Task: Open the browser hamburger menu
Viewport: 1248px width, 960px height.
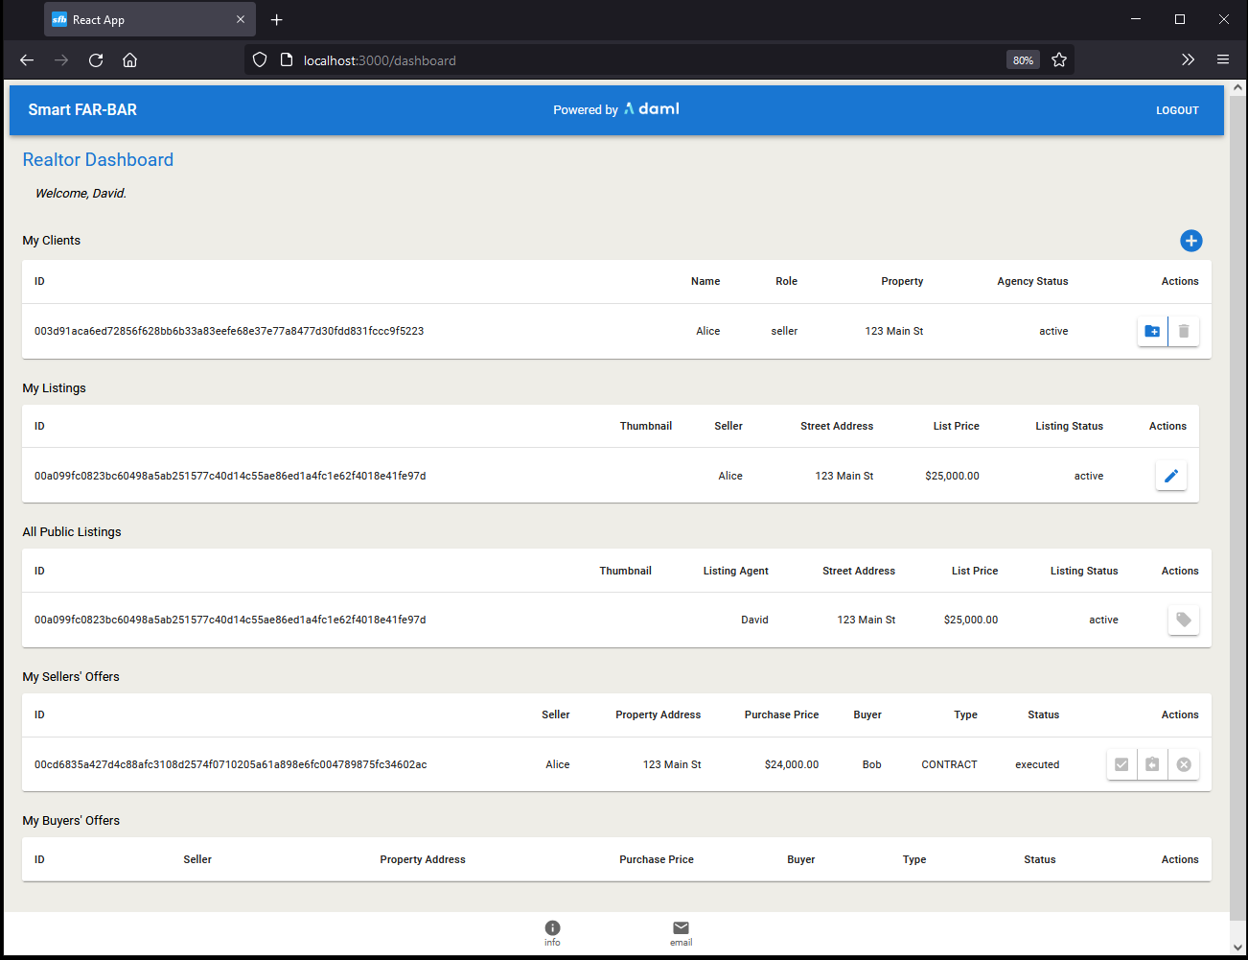Action: point(1223,59)
